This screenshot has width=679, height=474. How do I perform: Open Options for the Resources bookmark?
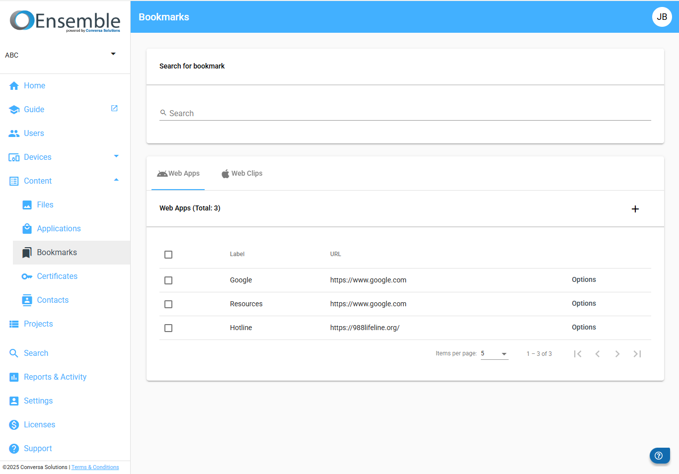(x=584, y=304)
